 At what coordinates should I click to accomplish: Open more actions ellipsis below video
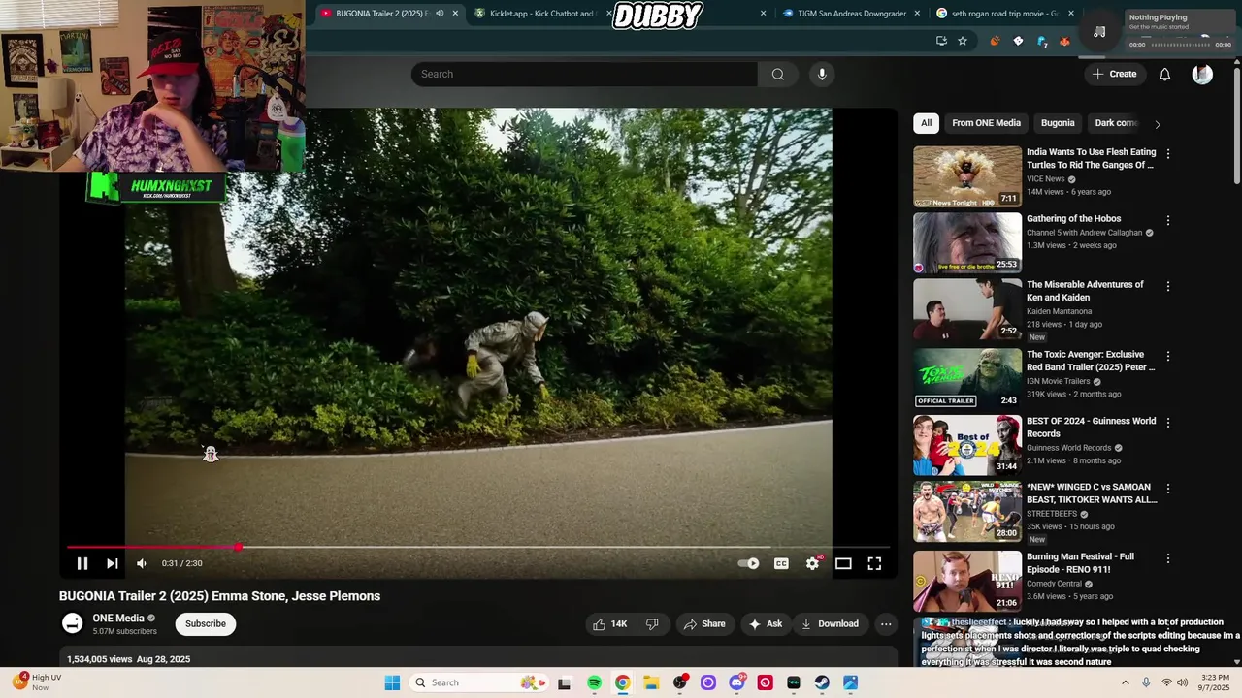pos(886,624)
